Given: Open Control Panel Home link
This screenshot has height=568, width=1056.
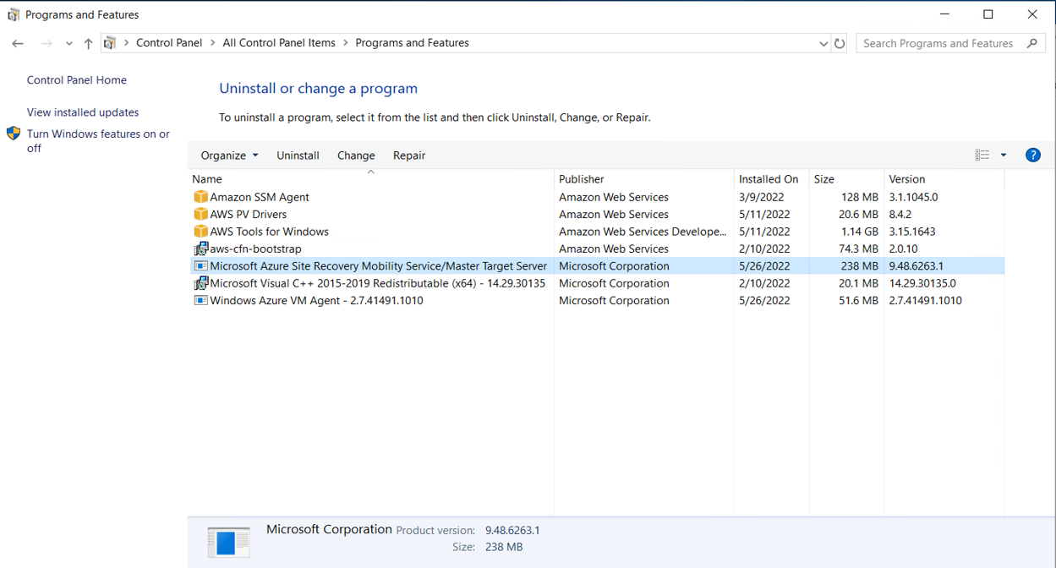Looking at the screenshot, I should pyautogui.click(x=77, y=80).
